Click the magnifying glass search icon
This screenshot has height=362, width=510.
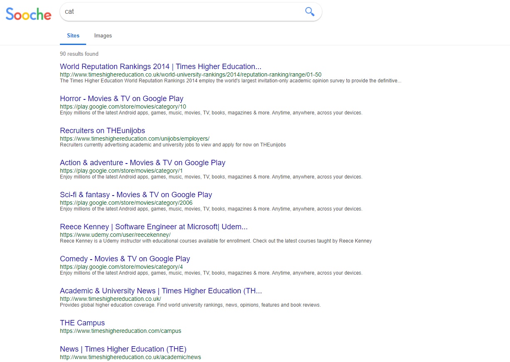[309, 12]
